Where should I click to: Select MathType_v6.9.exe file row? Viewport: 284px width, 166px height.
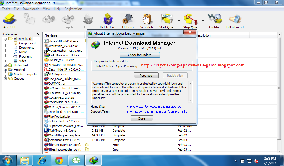click(x=62, y=131)
